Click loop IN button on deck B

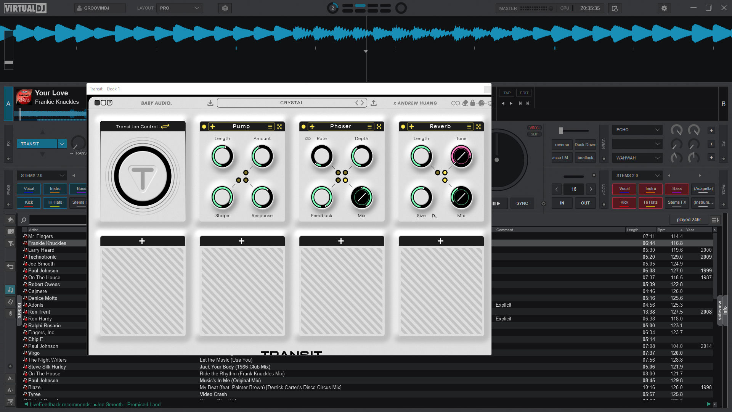(562, 203)
